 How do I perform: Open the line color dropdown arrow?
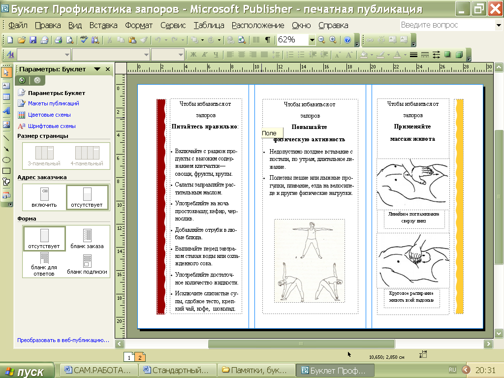pyautogui.click(x=388, y=55)
